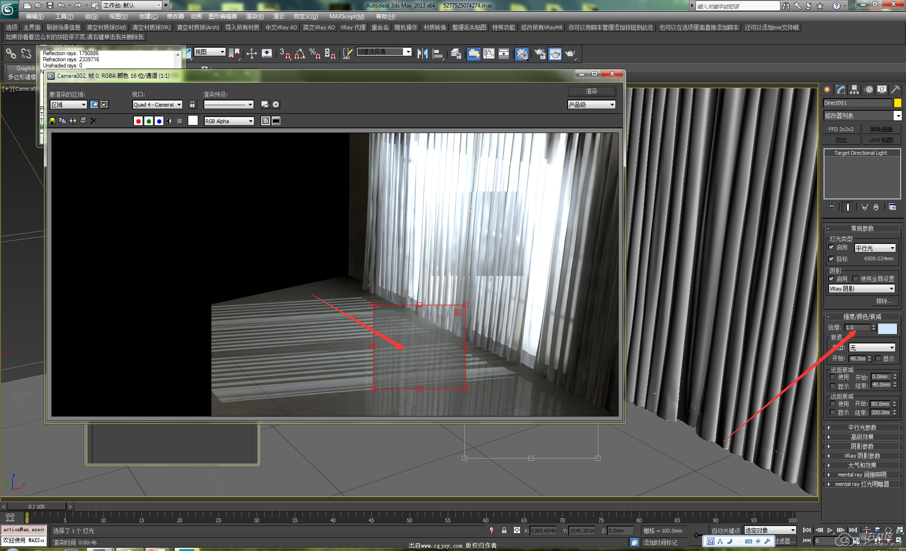The height and width of the screenshot is (551, 906).
Task: Click the yellow object color swatch
Action: (x=898, y=103)
